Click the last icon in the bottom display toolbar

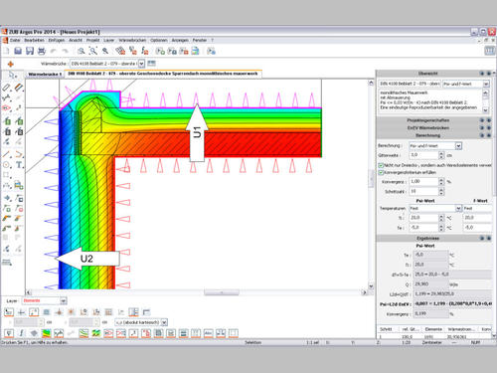click(x=234, y=333)
